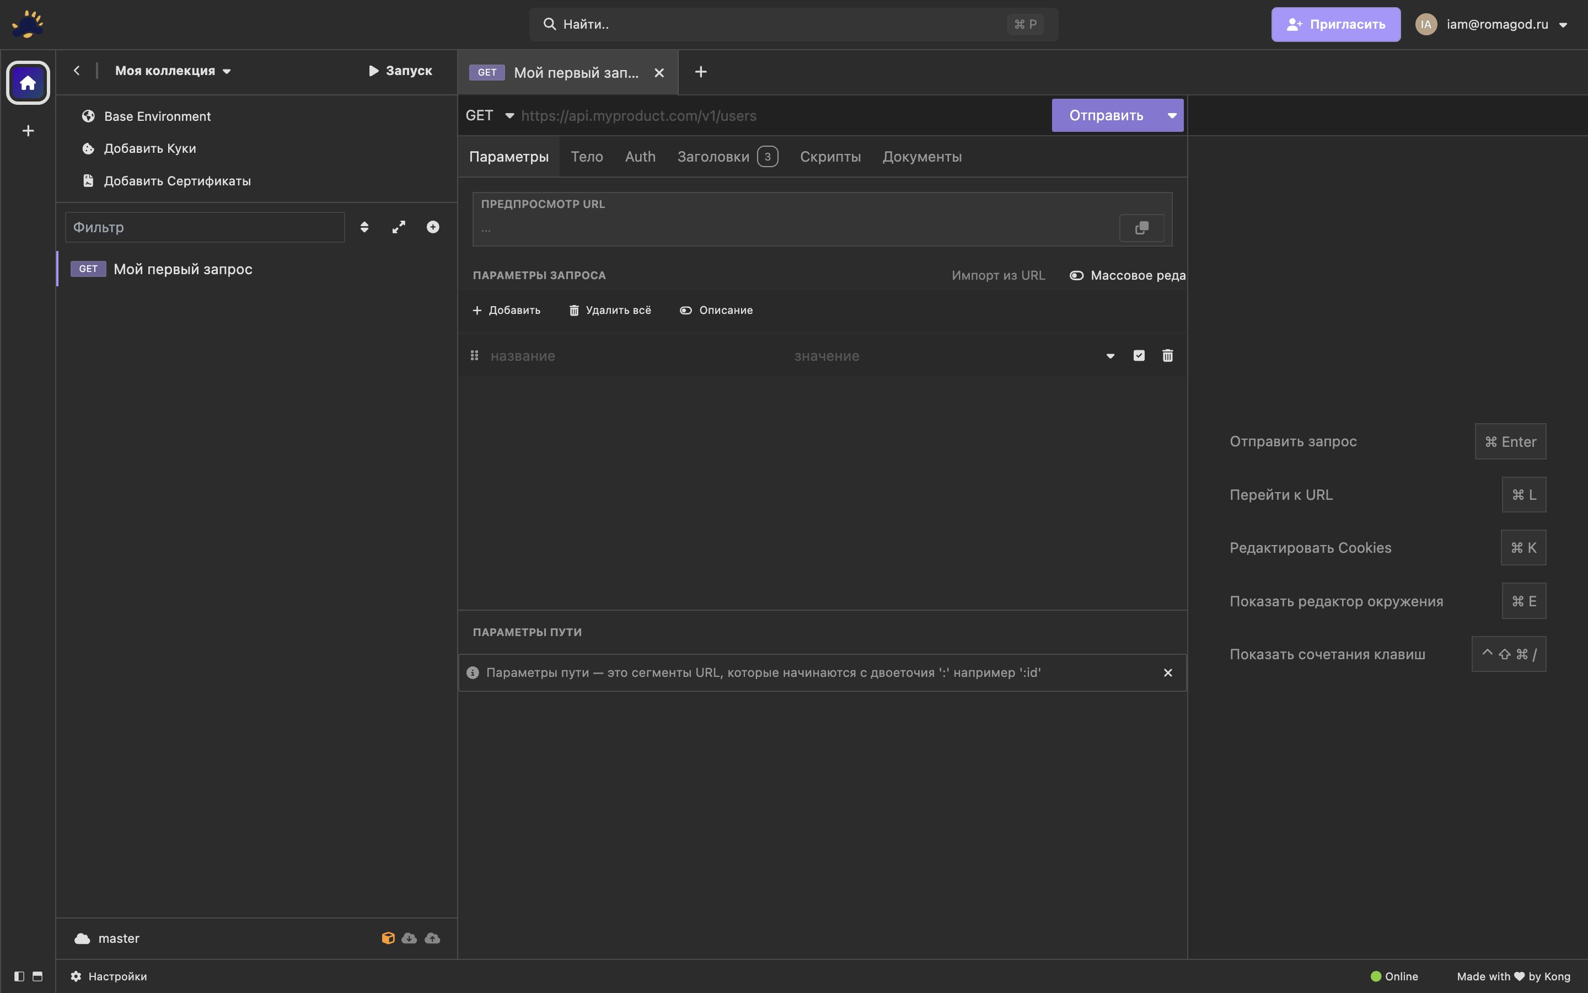
Task: Pull changes with the cloud download icon
Action: pos(408,938)
